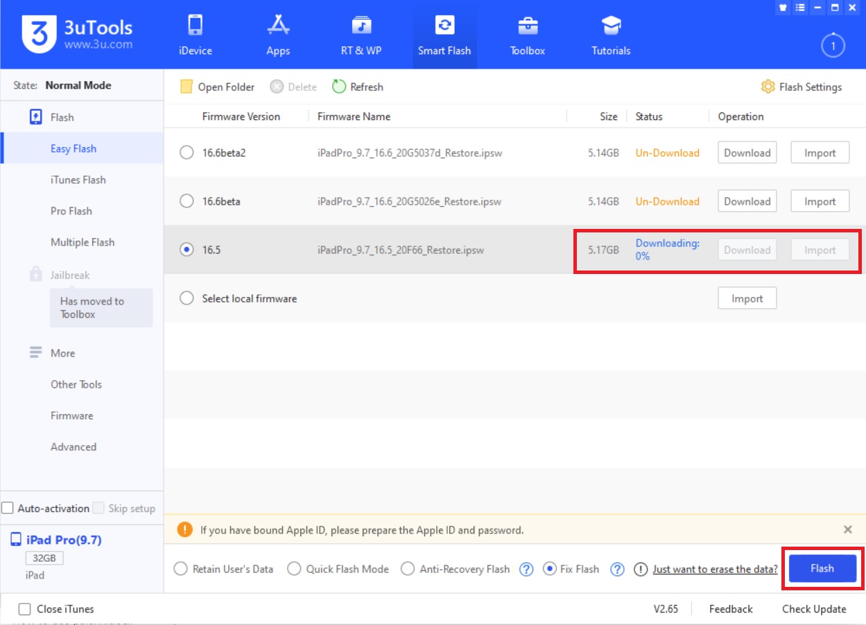Viewport: 866px width, 625px height.
Task: Click the help icon right of Fix Flash
Action: (x=617, y=570)
